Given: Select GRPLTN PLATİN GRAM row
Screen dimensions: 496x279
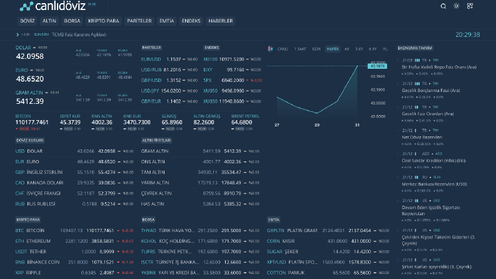Looking at the screenshot, I should pos(328,231).
